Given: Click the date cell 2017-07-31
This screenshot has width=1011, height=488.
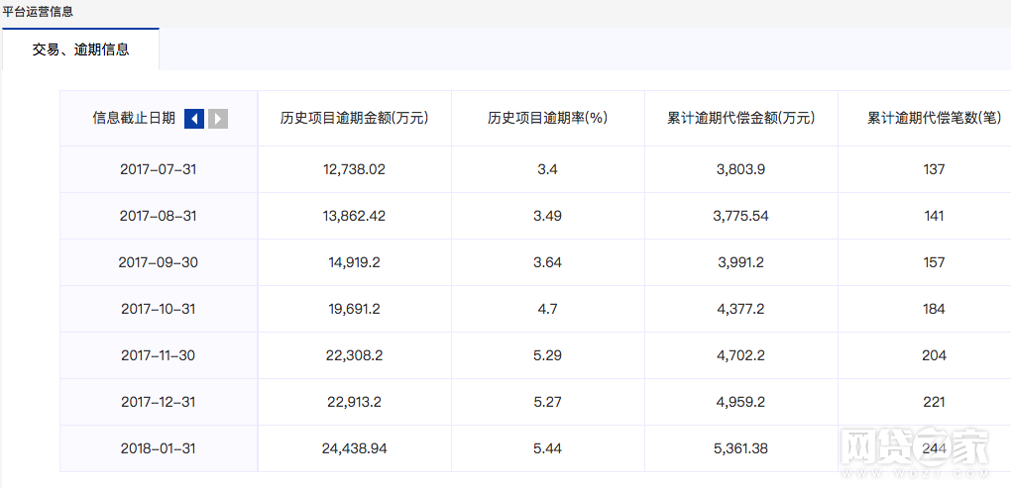Looking at the screenshot, I should tap(158, 169).
